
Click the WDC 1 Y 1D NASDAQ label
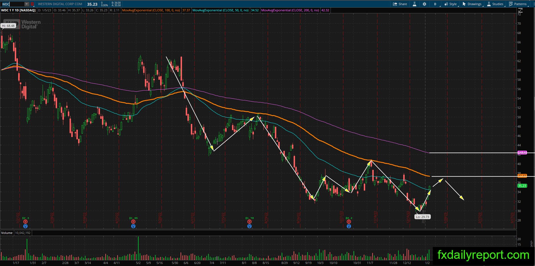pos(18,10)
